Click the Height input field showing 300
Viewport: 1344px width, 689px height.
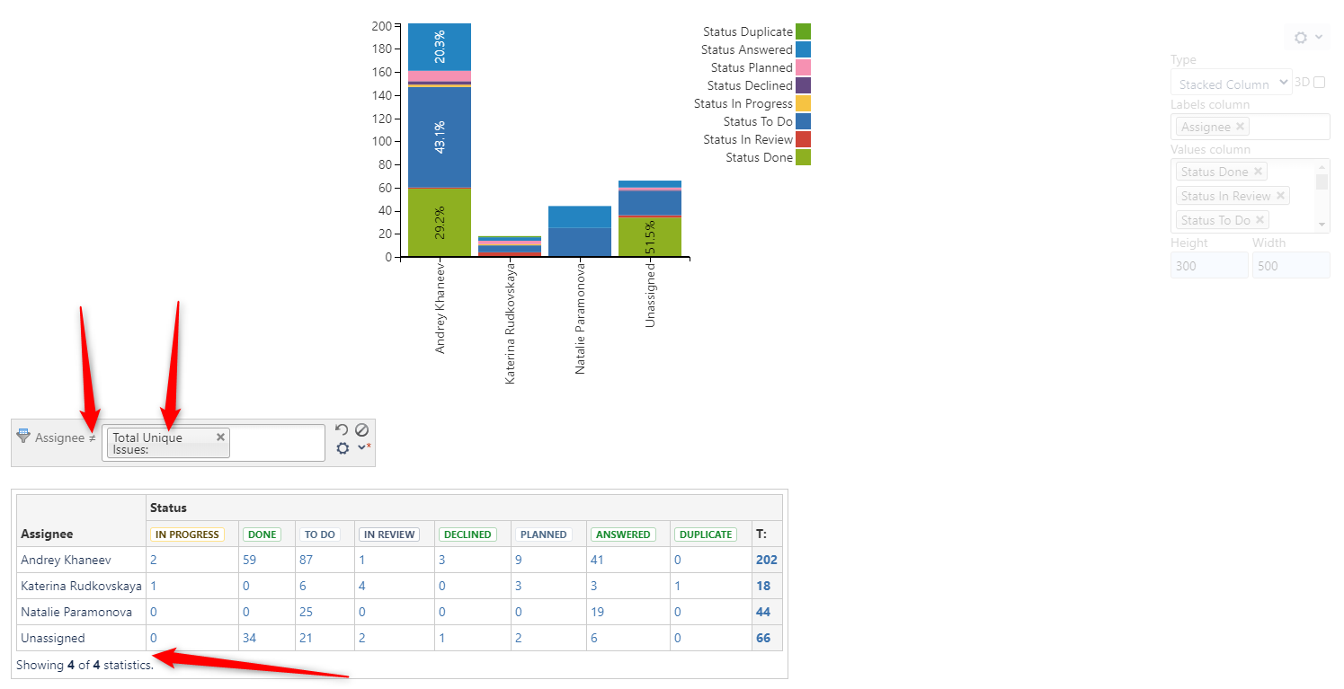(1208, 265)
